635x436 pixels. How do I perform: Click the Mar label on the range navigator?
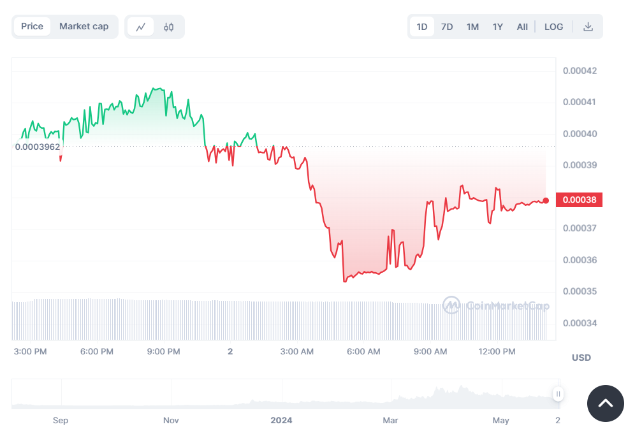(390, 420)
